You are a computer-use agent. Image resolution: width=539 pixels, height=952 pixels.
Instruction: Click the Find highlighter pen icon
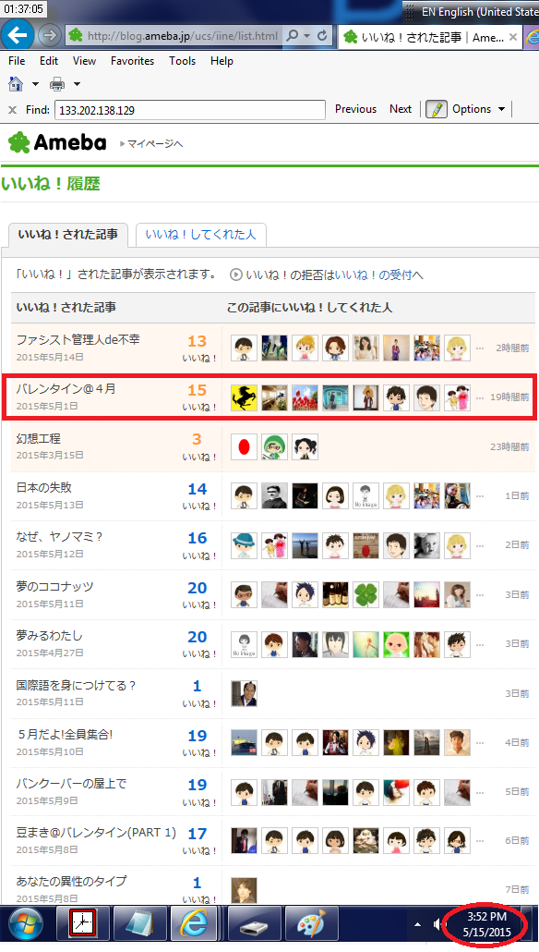(x=436, y=109)
